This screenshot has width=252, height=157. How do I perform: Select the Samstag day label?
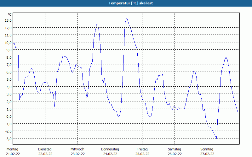[175, 149]
